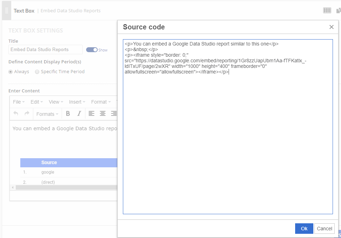Open the Edit menu in editor
This screenshot has width=341, height=238.
tap(36, 102)
